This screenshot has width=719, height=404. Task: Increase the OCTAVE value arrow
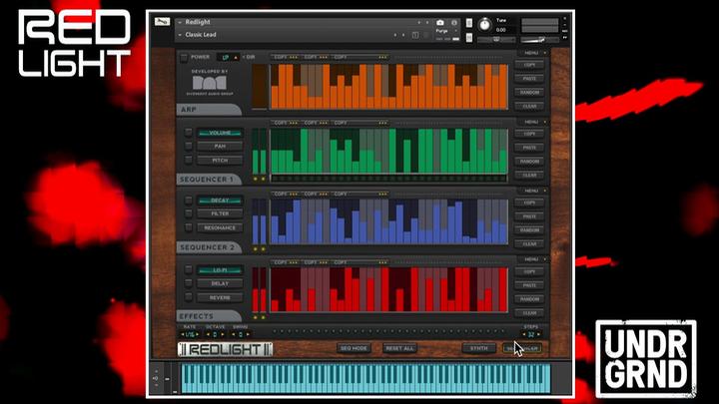(223, 334)
